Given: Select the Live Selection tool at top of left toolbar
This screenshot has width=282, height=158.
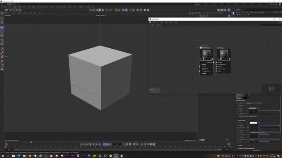Looking at the screenshot, I should click(x=2, y=18).
